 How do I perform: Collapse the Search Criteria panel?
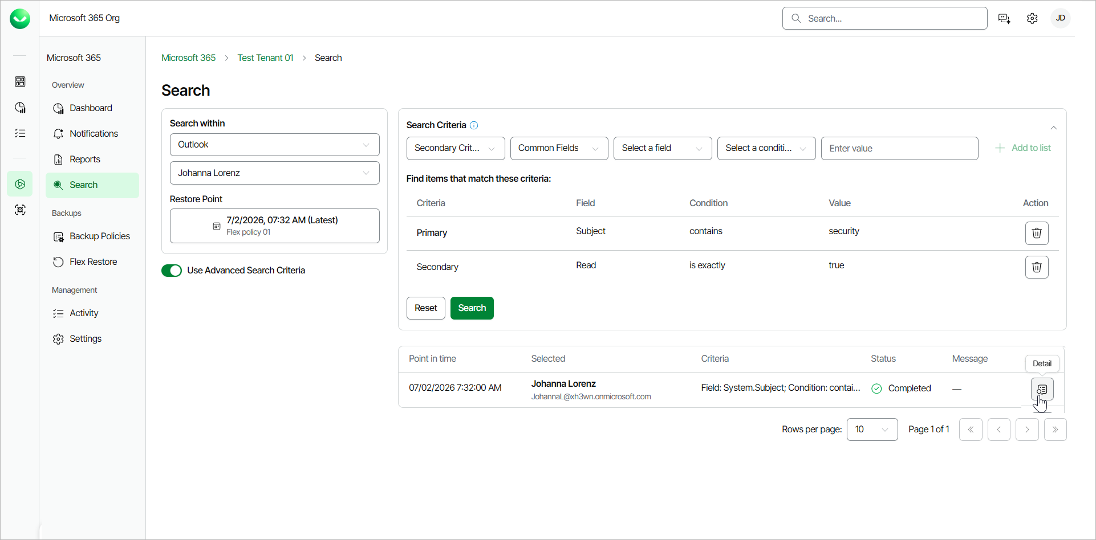[x=1054, y=128]
